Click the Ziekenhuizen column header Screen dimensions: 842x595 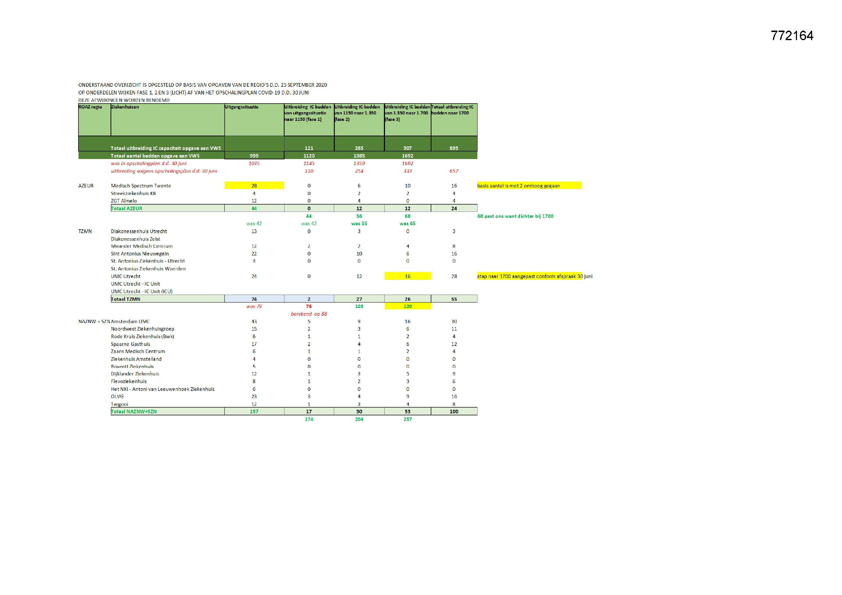coord(125,107)
